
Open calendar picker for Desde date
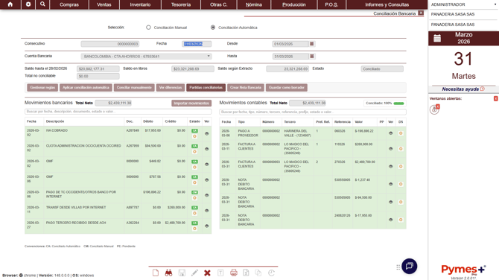[x=312, y=44]
